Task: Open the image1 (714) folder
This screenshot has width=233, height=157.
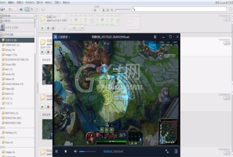Action: [x=10, y=55]
